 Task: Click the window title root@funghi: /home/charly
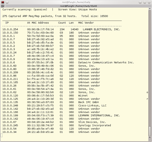pyautogui.click(x=76, y=2)
